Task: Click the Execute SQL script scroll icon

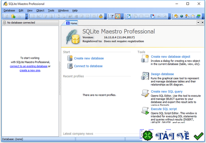Action: point(145,111)
